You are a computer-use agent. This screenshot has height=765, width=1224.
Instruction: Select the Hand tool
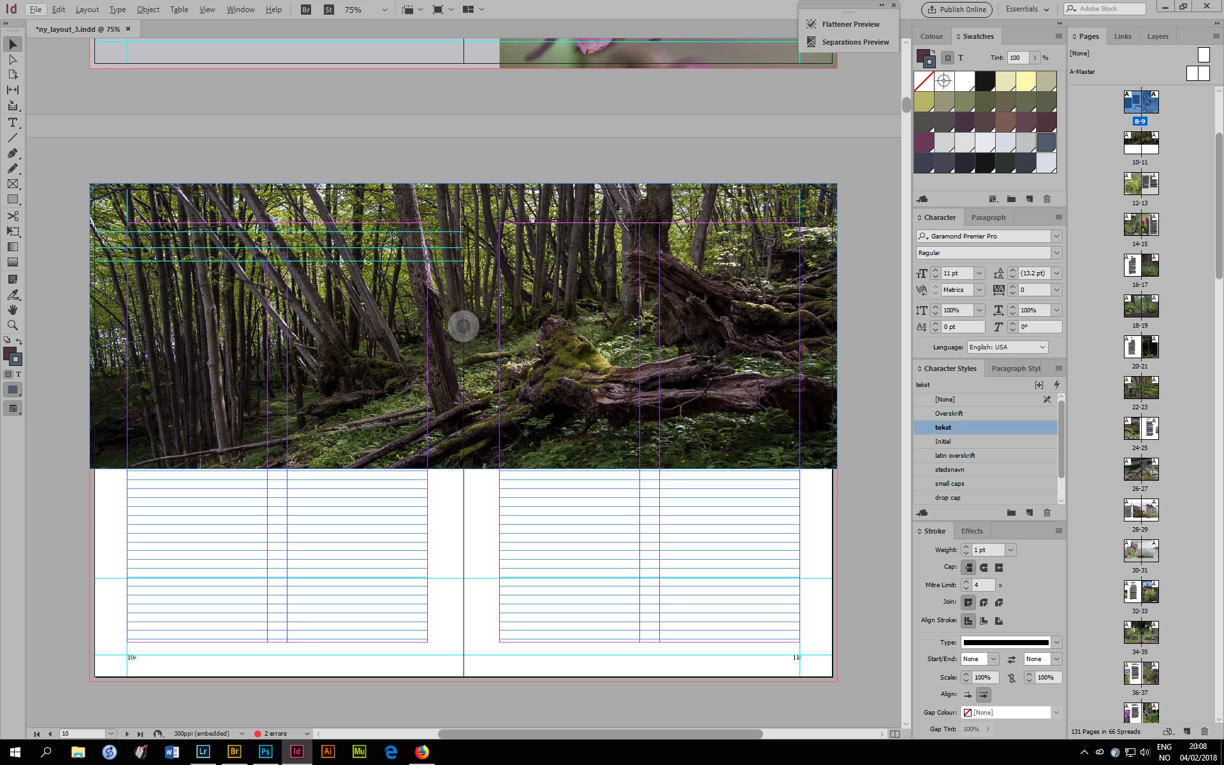12,310
